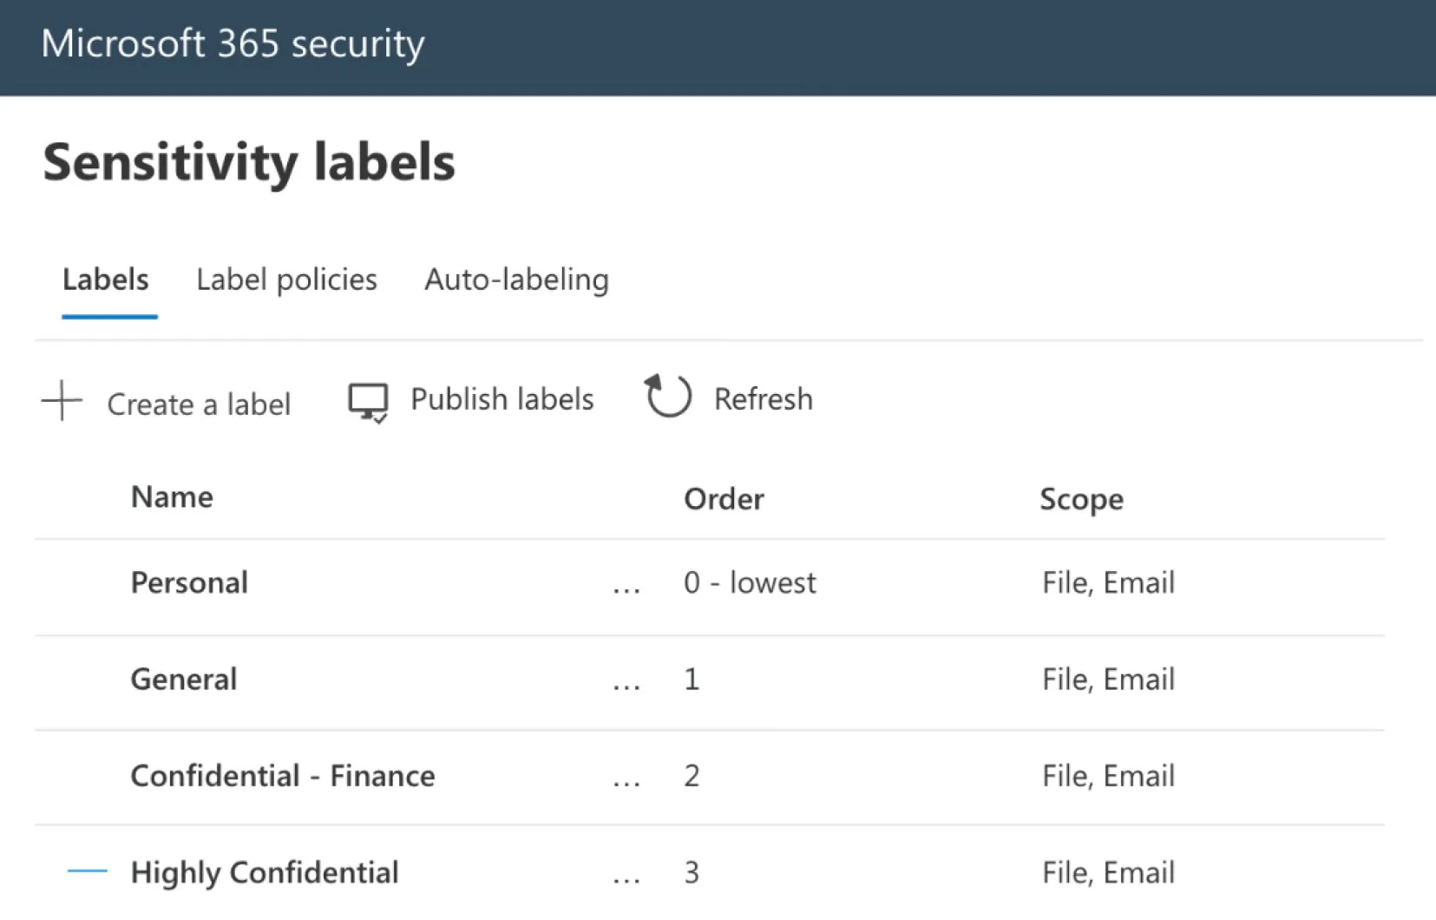Open ellipsis menu for Highly Confidential
Viewport: 1436px width, 920px height.
click(x=626, y=879)
